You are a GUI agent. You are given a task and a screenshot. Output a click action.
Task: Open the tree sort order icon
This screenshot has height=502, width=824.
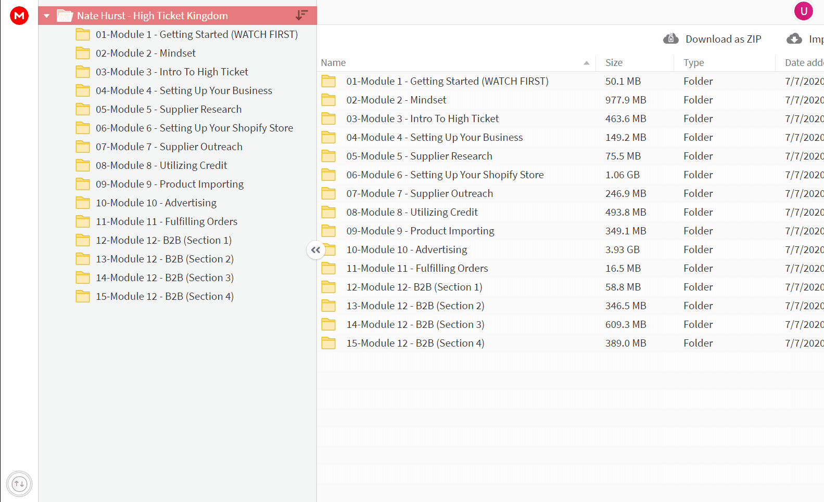coord(302,15)
